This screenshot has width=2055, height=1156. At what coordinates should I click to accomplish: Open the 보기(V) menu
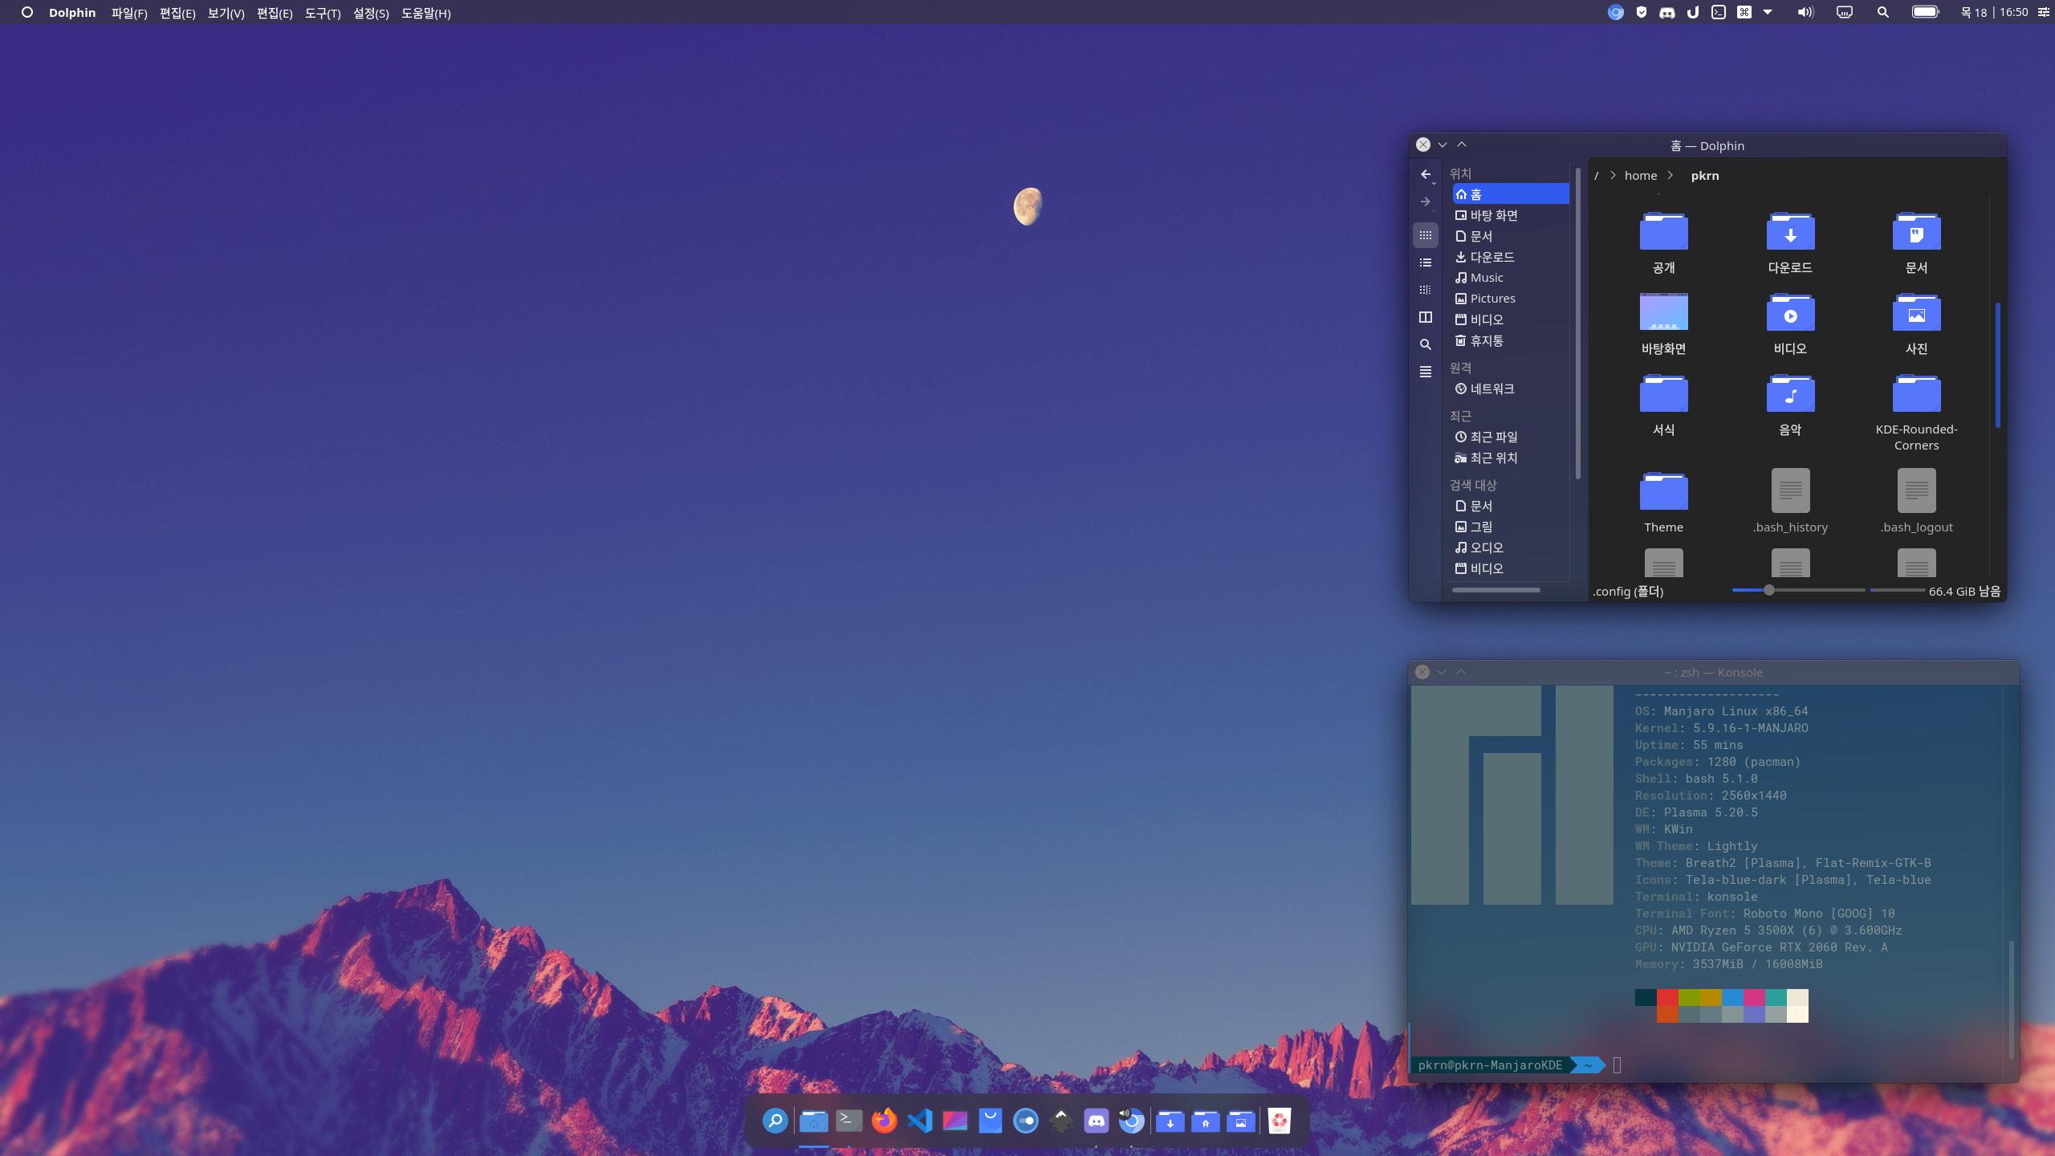tap(226, 13)
